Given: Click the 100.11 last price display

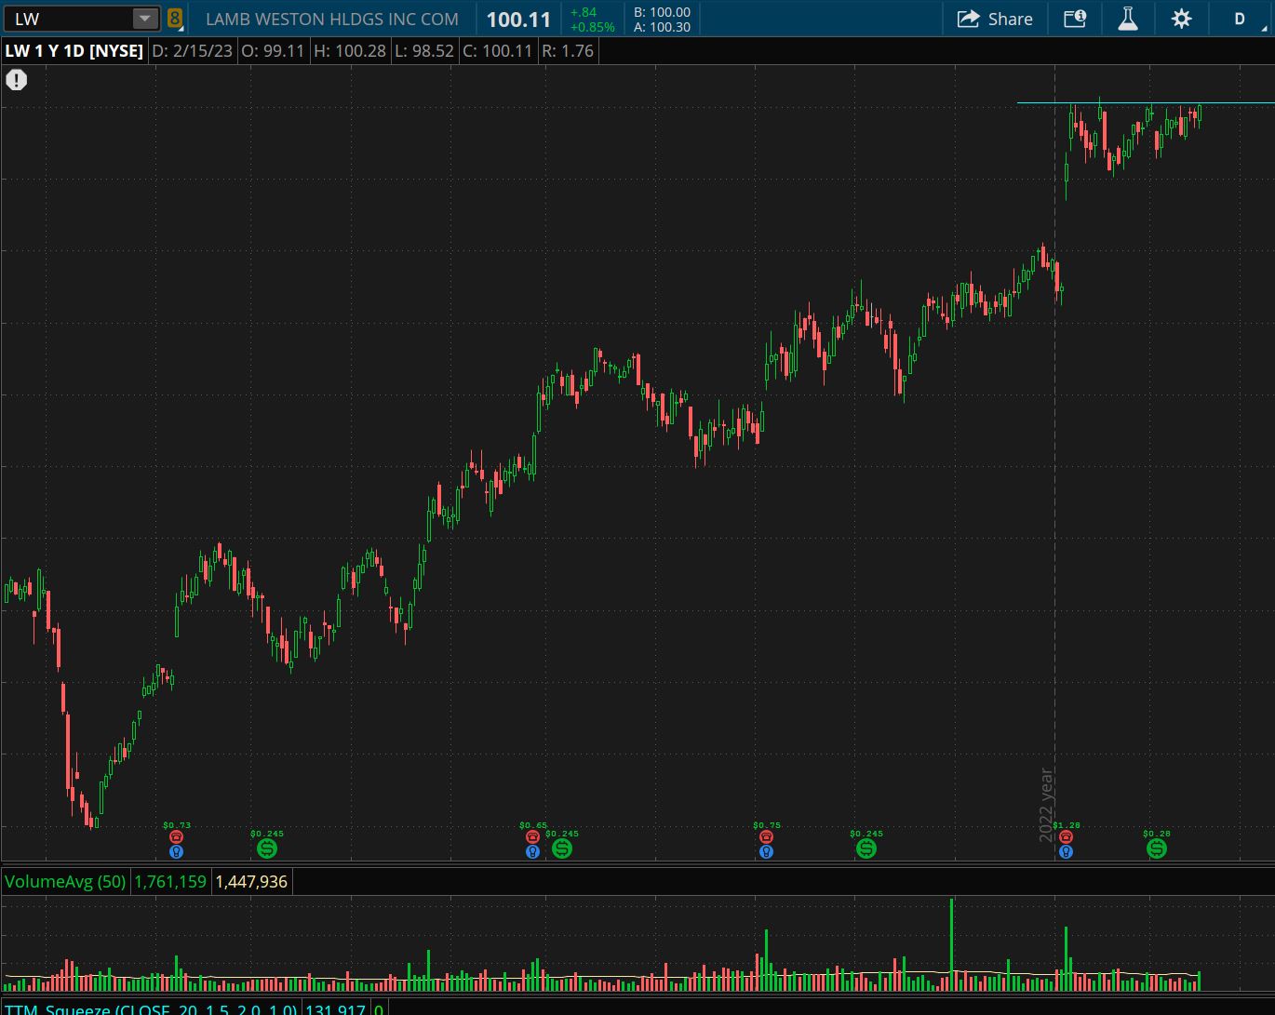Looking at the screenshot, I should tap(518, 20).
